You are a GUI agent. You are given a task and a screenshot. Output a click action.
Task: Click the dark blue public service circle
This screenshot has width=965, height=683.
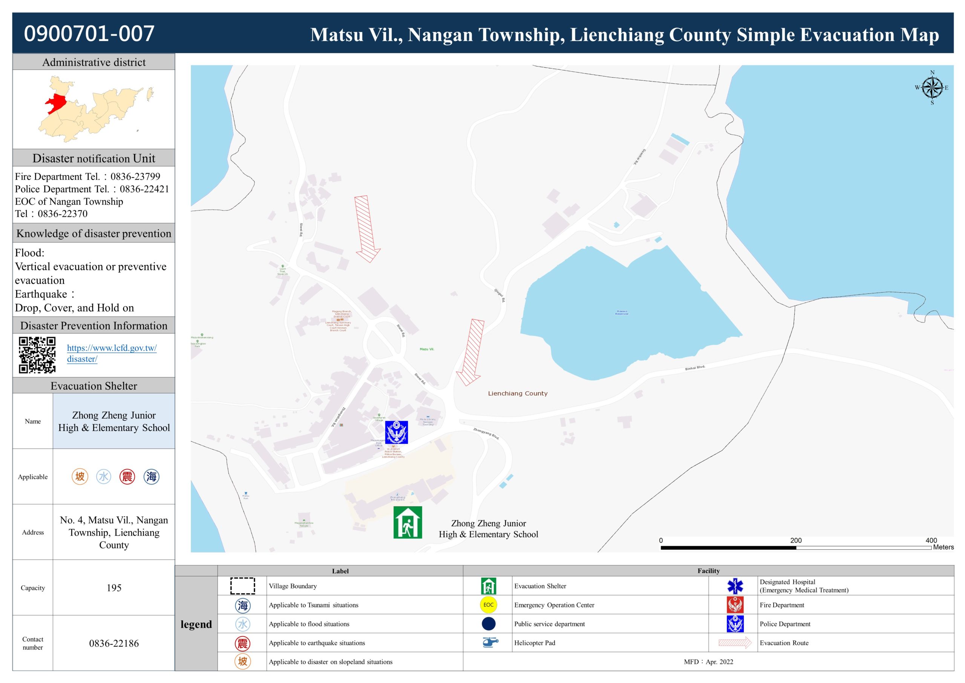489,624
